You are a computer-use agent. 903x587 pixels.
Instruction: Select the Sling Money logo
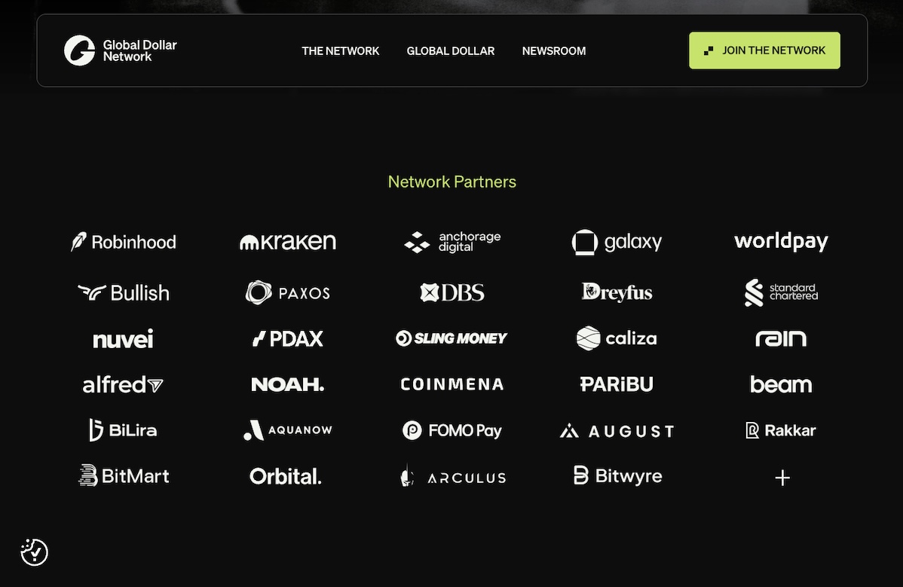point(451,338)
